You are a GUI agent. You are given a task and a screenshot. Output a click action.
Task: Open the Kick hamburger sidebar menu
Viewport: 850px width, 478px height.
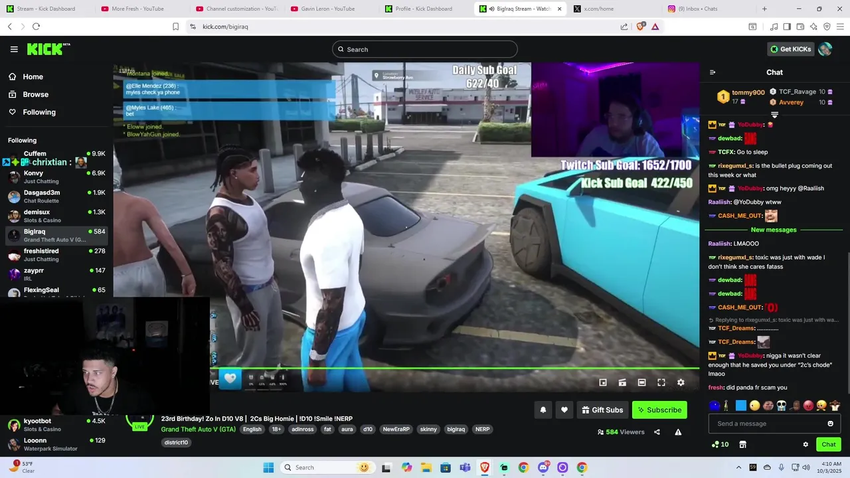14,49
